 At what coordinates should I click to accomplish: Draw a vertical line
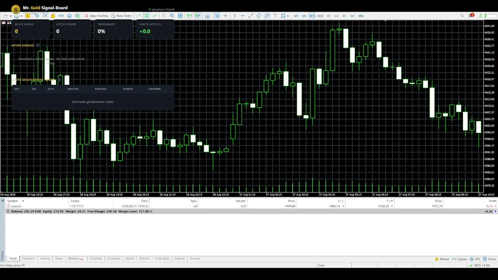[235, 16]
